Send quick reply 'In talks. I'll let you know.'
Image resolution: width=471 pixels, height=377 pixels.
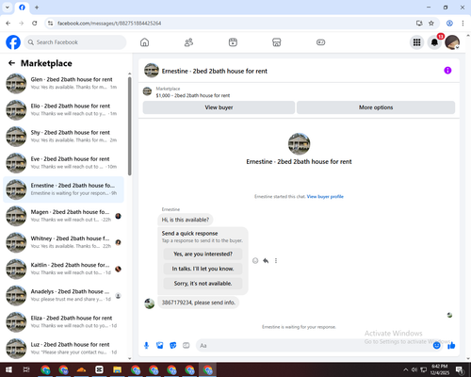(x=203, y=269)
